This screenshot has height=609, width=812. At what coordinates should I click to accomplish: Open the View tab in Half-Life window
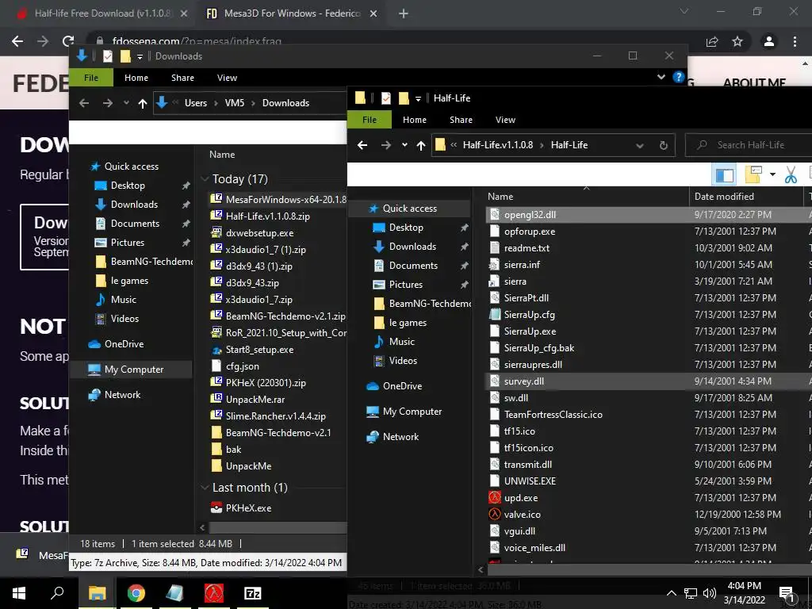[505, 120]
